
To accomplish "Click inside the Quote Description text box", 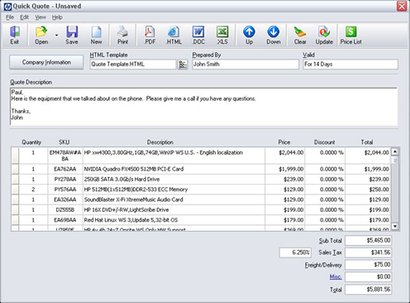I will [204, 107].
